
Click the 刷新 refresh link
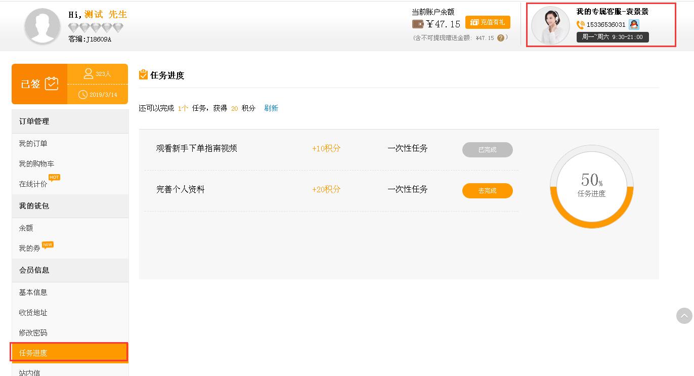271,108
